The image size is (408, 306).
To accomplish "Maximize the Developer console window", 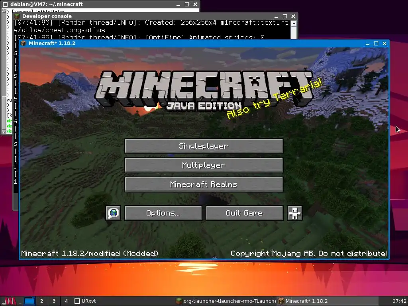I will [x=284, y=16].
